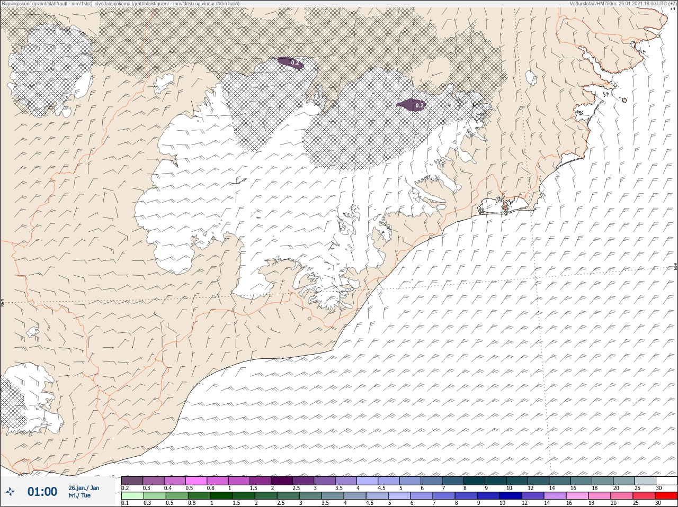Screen dimensions: 678x507
Task: Click the '0.2' label under the snow legend row
Action: [x=125, y=488]
